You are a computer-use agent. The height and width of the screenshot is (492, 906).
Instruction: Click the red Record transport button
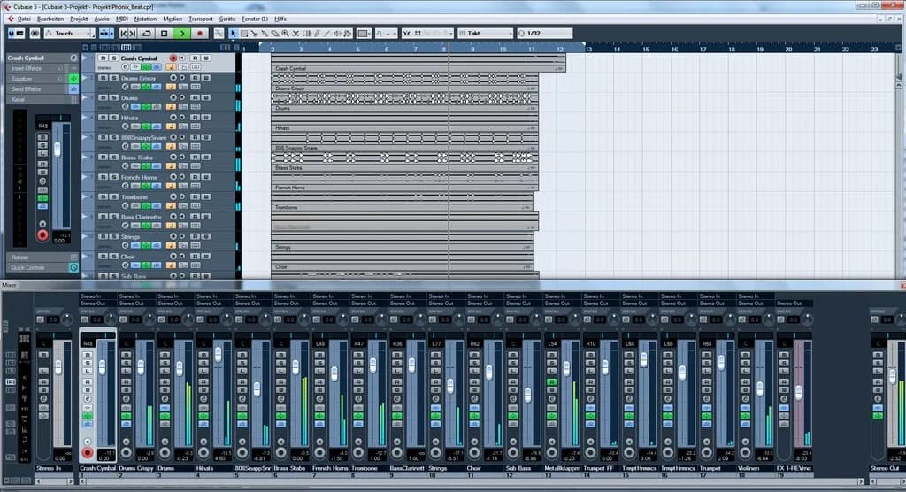pyautogui.click(x=200, y=34)
